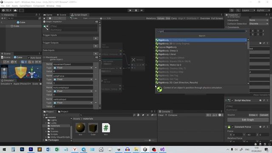This screenshot has height=153, width=272.
Task: Open the Type dropdown for movementSpeed
Action: (x=73, y=68)
